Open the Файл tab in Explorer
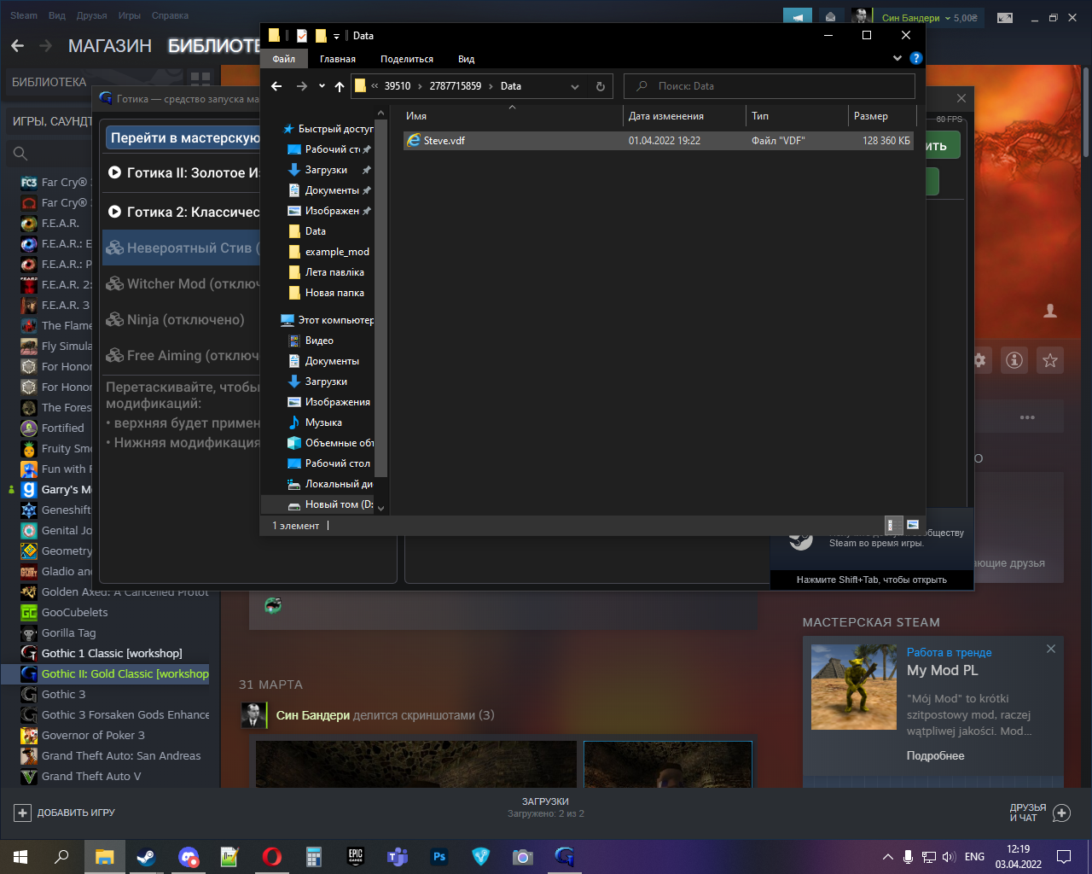This screenshot has height=874, width=1092. (284, 59)
